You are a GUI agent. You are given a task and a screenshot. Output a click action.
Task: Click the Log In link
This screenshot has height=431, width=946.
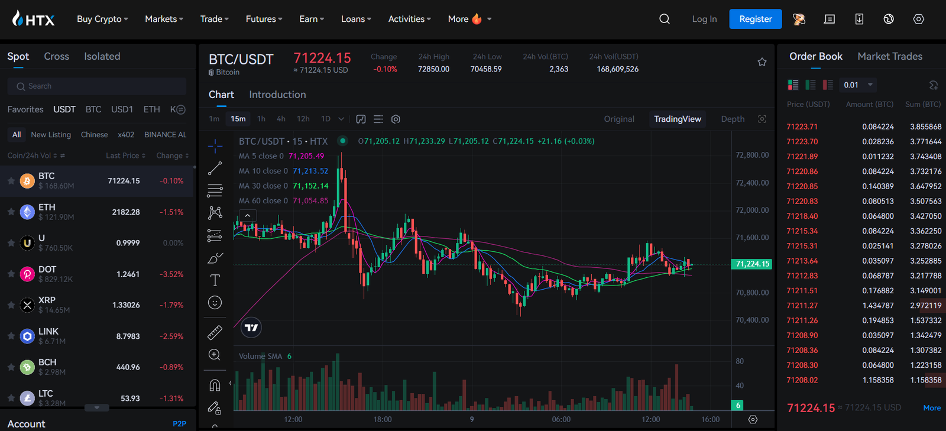(x=704, y=19)
